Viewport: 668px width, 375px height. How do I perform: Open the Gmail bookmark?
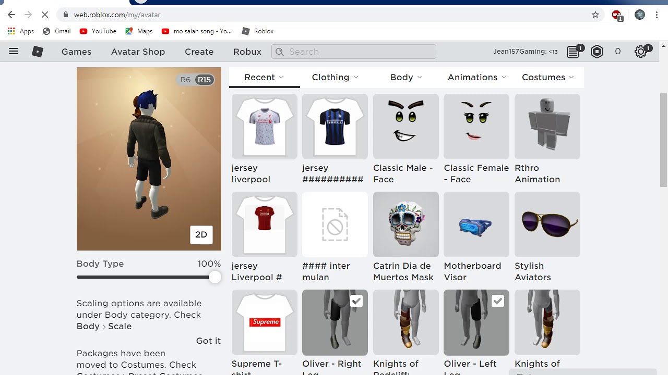57,31
